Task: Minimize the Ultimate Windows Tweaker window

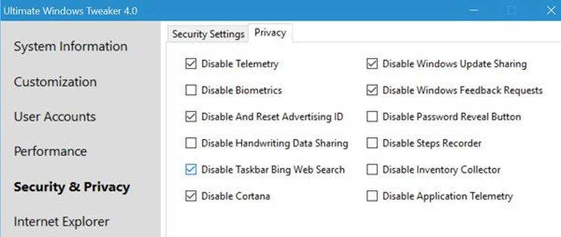Action: (475, 10)
